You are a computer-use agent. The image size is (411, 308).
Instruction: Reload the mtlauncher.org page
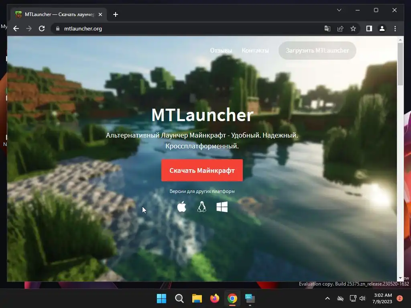coord(42,28)
